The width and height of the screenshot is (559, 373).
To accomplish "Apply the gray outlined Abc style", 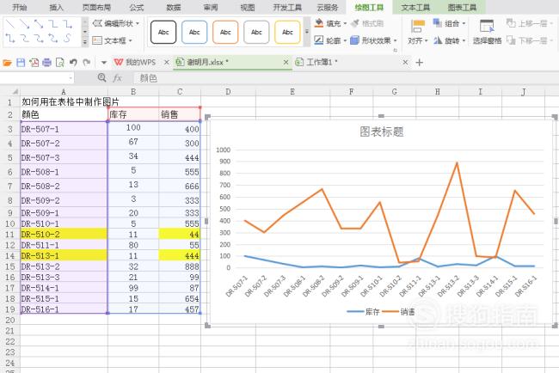I will click(256, 32).
